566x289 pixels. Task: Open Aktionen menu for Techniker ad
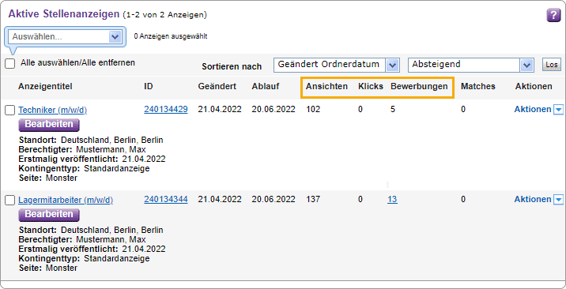(533, 109)
